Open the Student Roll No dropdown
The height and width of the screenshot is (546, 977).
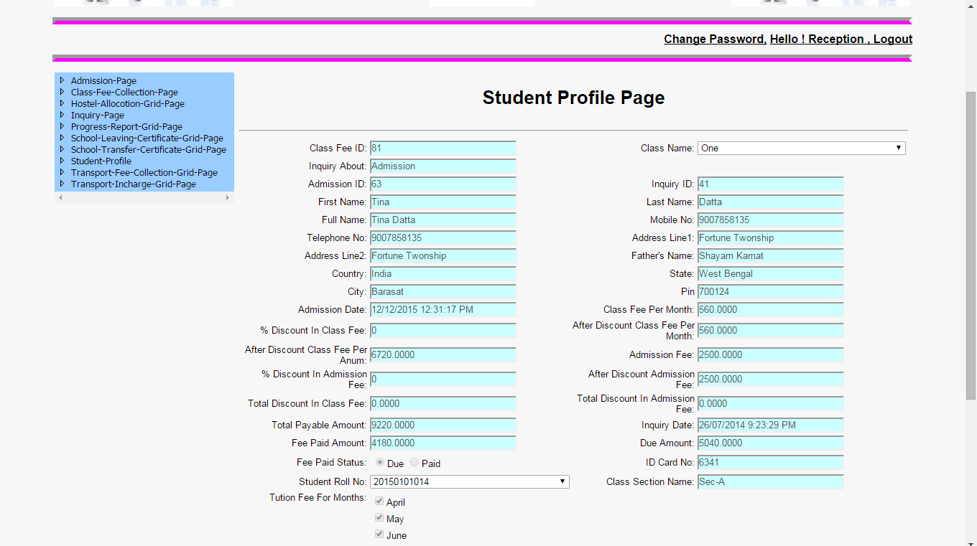470,481
